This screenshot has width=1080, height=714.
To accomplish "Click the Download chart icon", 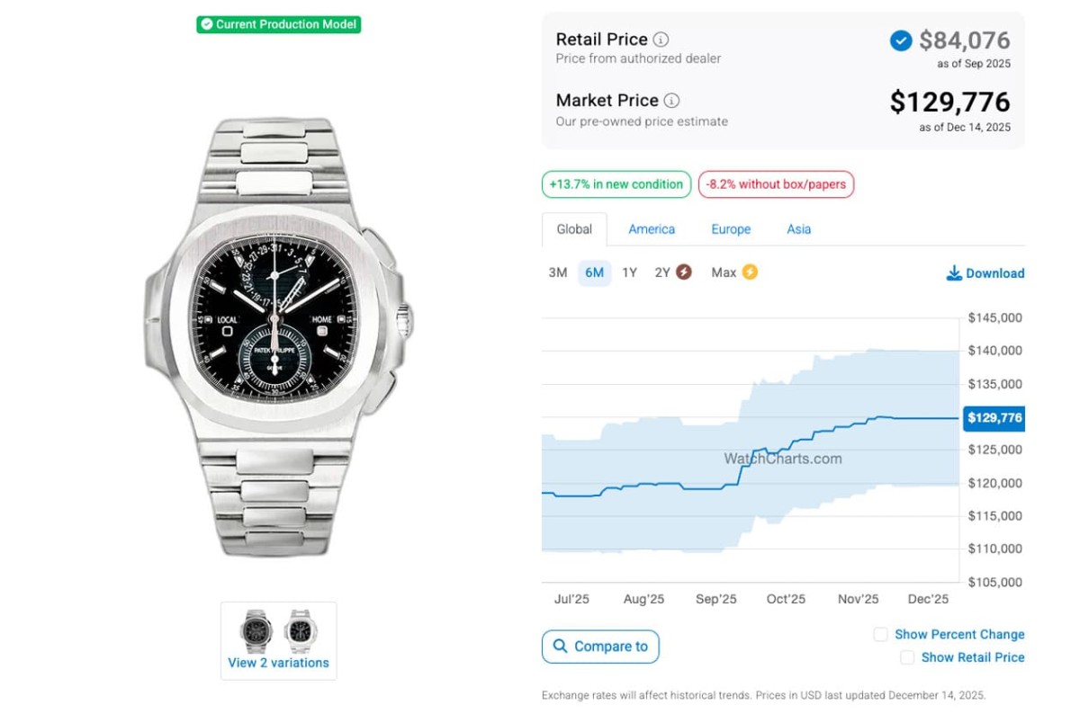I will pyautogui.click(x=954, y=273).
